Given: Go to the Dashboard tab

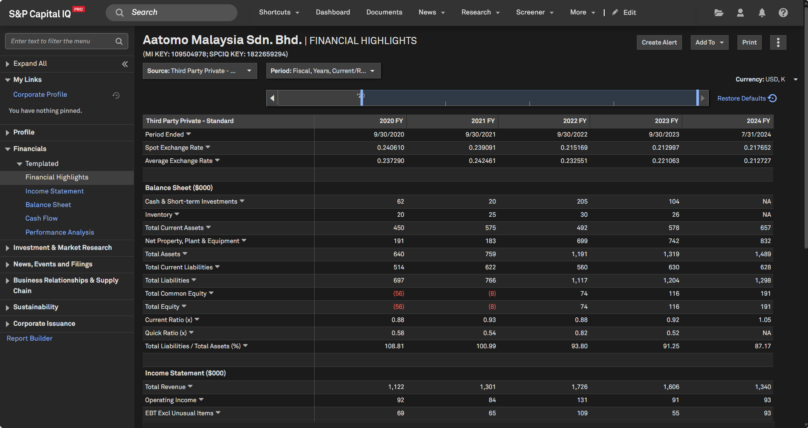Looking at the screenshot, I should pos(333,12).
